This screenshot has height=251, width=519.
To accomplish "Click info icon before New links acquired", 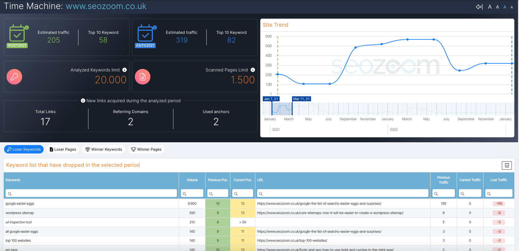I will [x=83, y=101].
